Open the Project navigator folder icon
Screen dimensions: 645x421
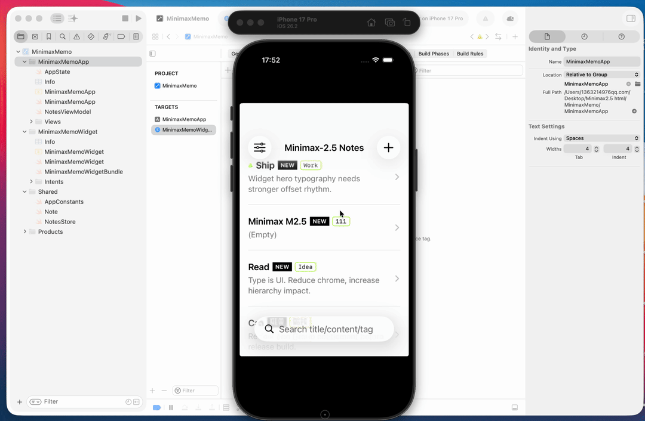coord(20,36)
